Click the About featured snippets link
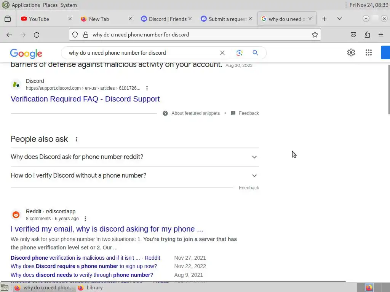390x292 pixels. pyautogui.click(x=195, y=113)
